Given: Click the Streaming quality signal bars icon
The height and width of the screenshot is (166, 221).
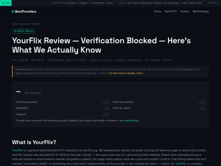Looking at the screenshot, I should click(x=105, y=102).
